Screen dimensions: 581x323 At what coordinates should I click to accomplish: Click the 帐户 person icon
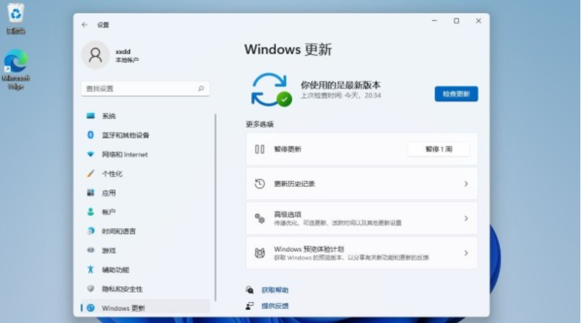tap(91, 212)
